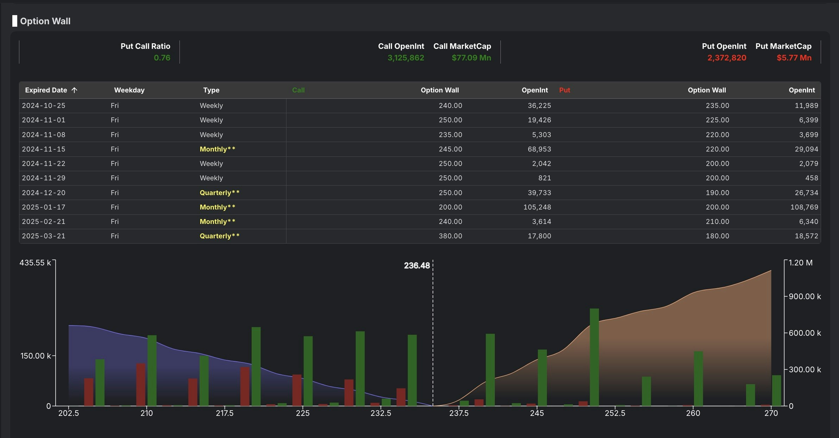The image size is (839, 438).
Task: Click the green call bar at 260 strike
Action: [698, 378]
